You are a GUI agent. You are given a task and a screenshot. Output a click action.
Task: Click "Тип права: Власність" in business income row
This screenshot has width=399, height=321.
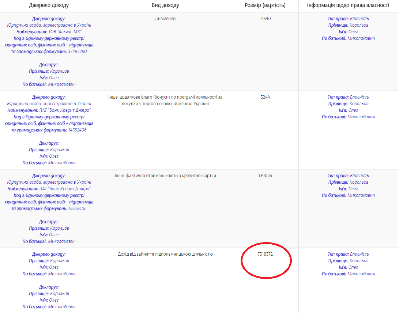[x=348, y=254]
